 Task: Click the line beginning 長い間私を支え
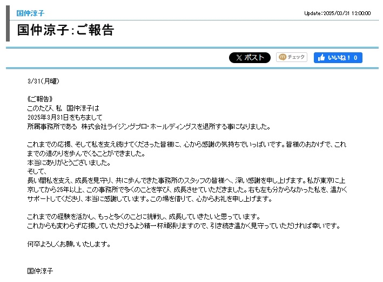pyautogui.click(x=186, y=181)
